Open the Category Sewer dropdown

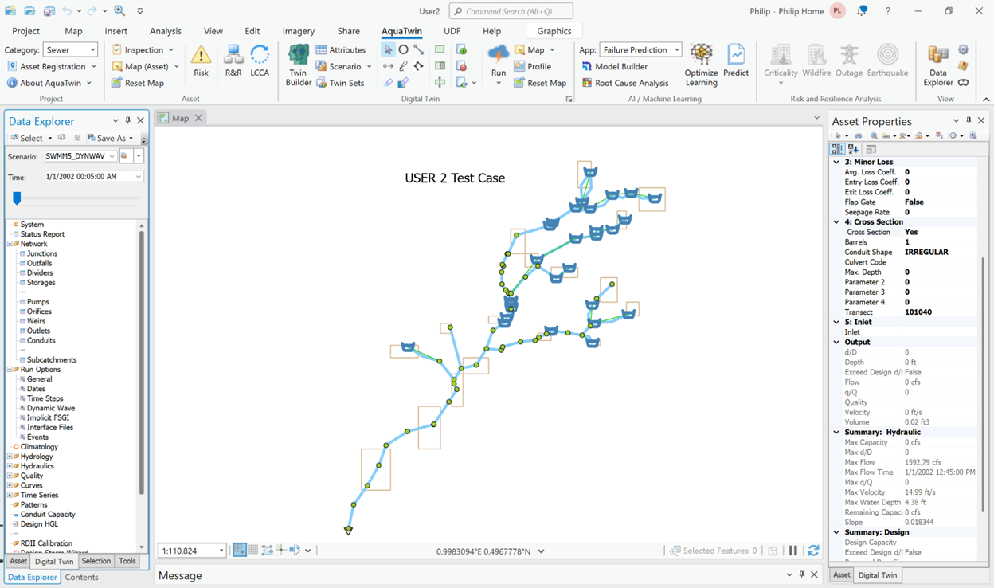pyautogui.click(x=71, y=49)
